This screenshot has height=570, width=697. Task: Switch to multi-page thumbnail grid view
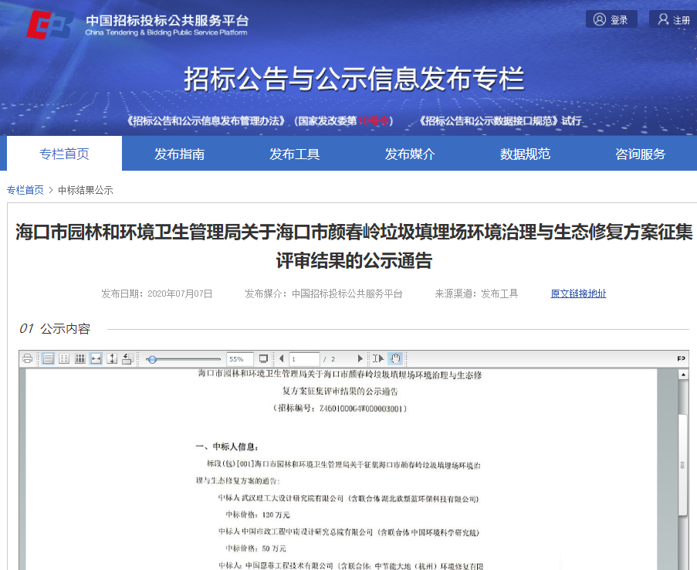[x=80, y=358]
